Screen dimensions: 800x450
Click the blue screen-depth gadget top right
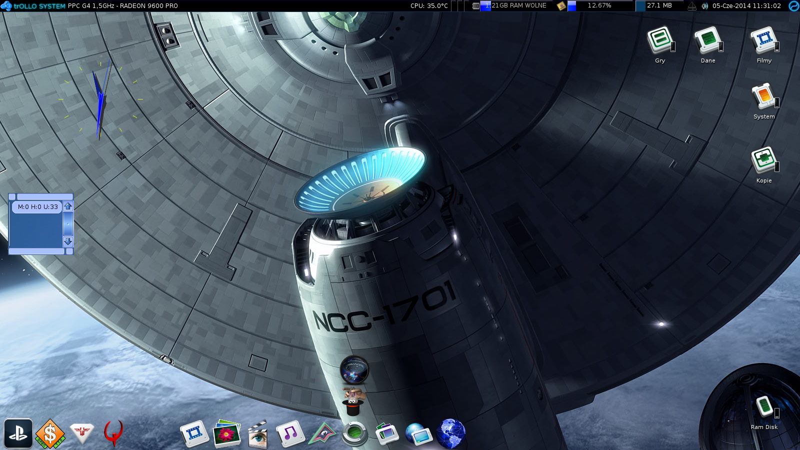click(x=794, y=6)
